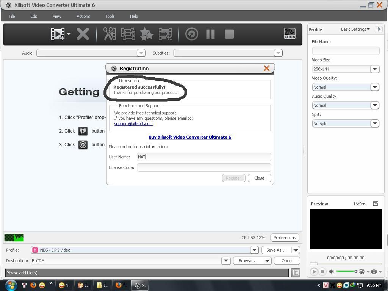Click the Add Output Profile toolbar icon
Image resolution: width=388 pixels, height=291 pixels.
[x=165, y=34]
